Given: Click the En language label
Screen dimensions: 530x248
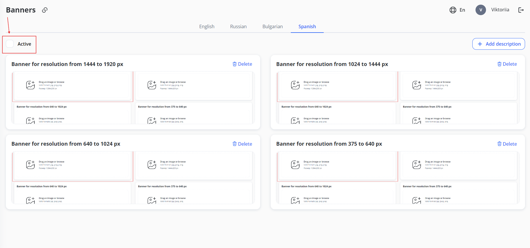Looking at the screenshot, I should pos(462,10).
